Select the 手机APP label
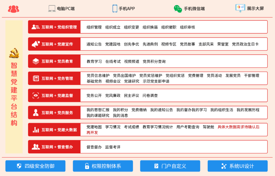 tap(127, 9)
